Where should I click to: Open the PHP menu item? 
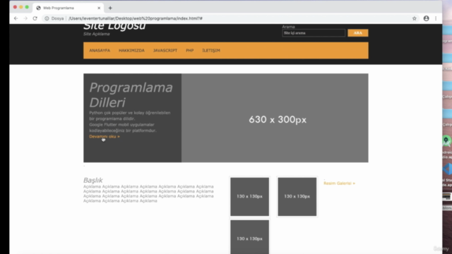[190, 50]
